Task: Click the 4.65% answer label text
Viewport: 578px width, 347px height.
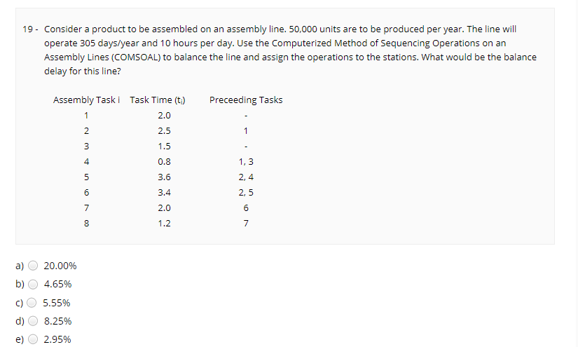Action: [x=57, y=285]
